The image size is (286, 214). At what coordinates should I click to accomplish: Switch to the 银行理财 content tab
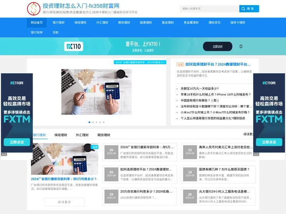pos(39,135)
